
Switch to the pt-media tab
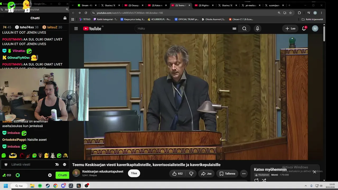coord(251,5)
